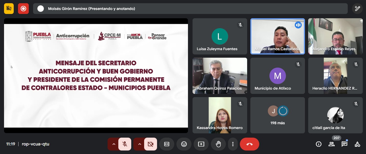Open the chat messages panel
Viewport: 366px width, 154px height.
tap(344, 144)
